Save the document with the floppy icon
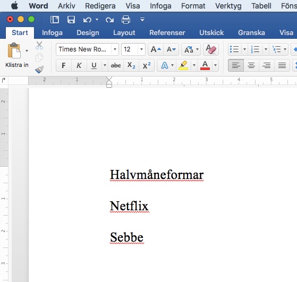This screenshot has height=282, width=297. pos(71,20)
